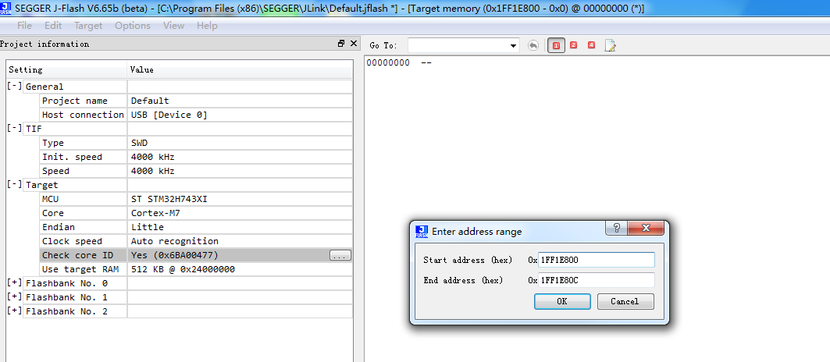
Task: Click the End address hex field
Action: [596, 280]
